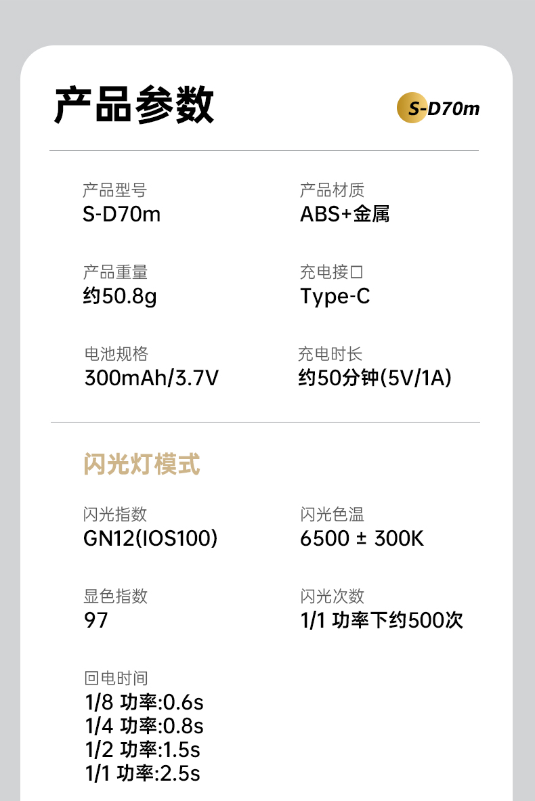The height and width of the screenshot is (801, 535).
Task: Click the Type-C charging port value
Action: (335, 296)
